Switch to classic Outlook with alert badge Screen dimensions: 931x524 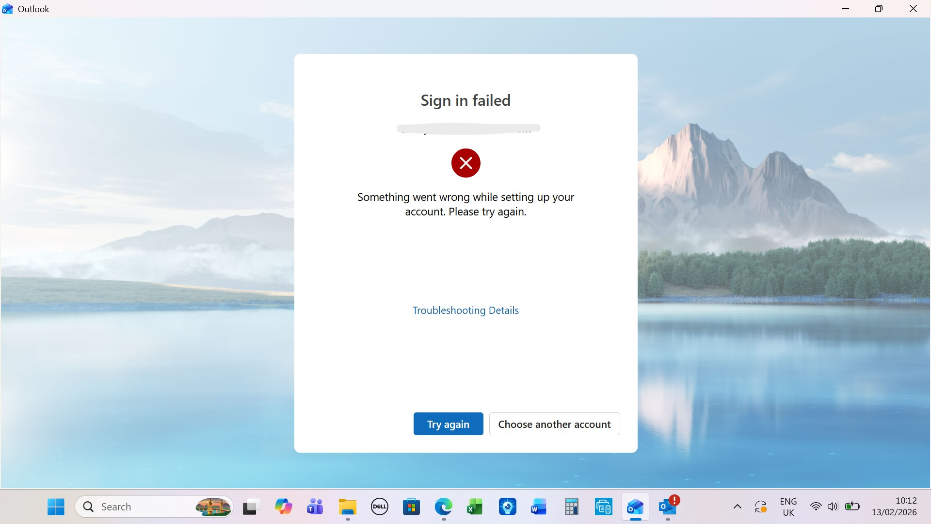coord(668,507)
